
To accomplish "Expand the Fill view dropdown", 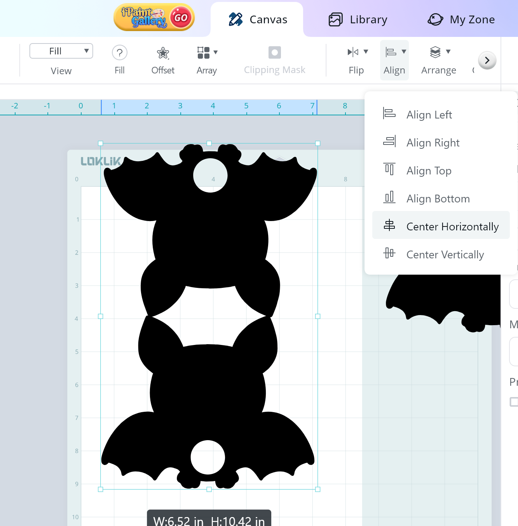I will tap(61, 51).
